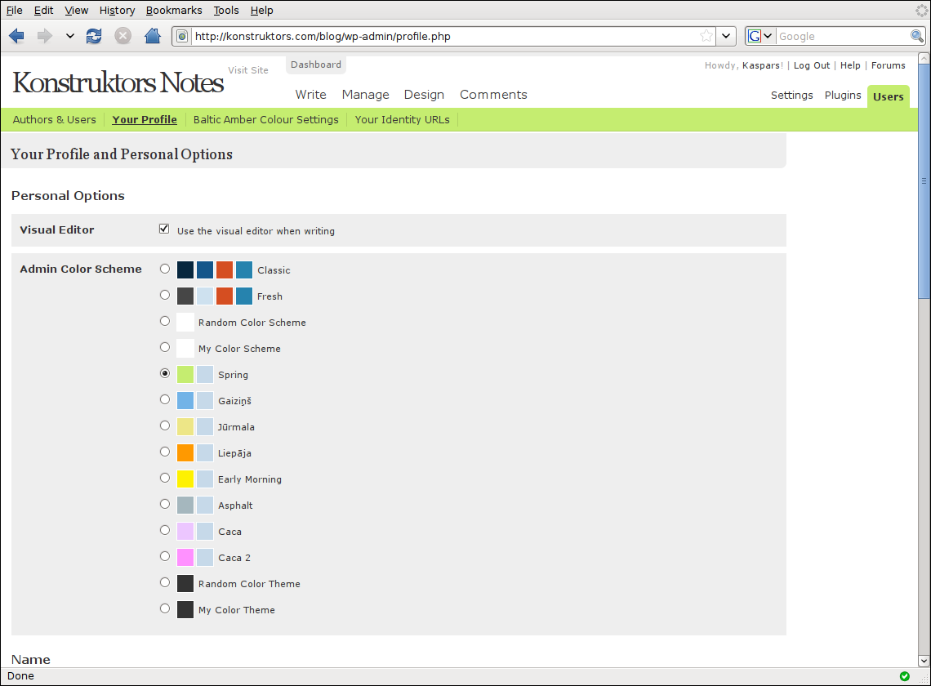The height and width of the screenshot is (686, 931).
Task: Go to the Design tab
Action: 424,95
